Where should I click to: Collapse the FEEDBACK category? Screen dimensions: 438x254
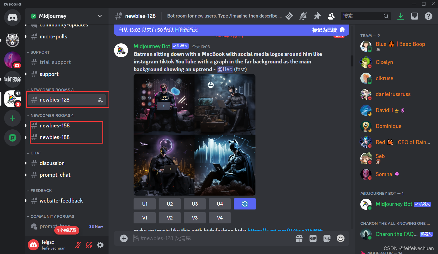[x=39, y=191]
